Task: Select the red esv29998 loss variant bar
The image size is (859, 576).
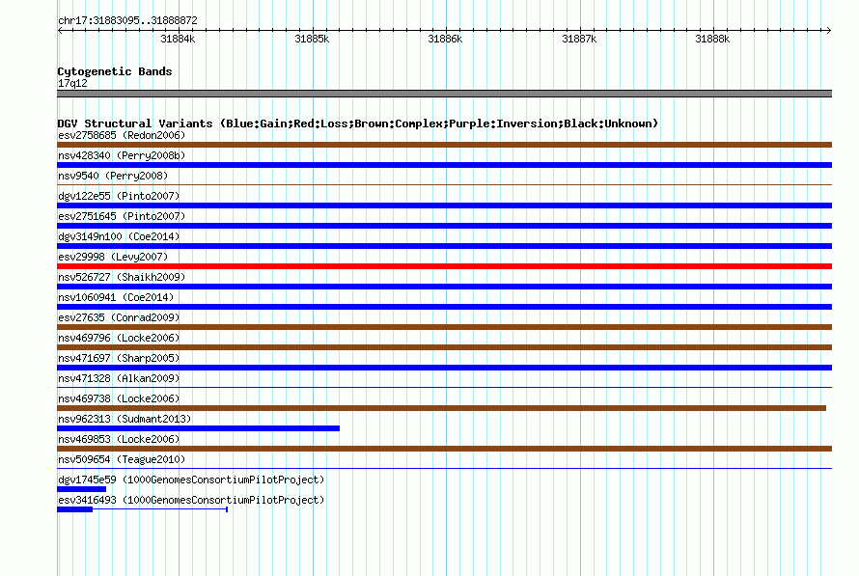Action: [444, 266]
